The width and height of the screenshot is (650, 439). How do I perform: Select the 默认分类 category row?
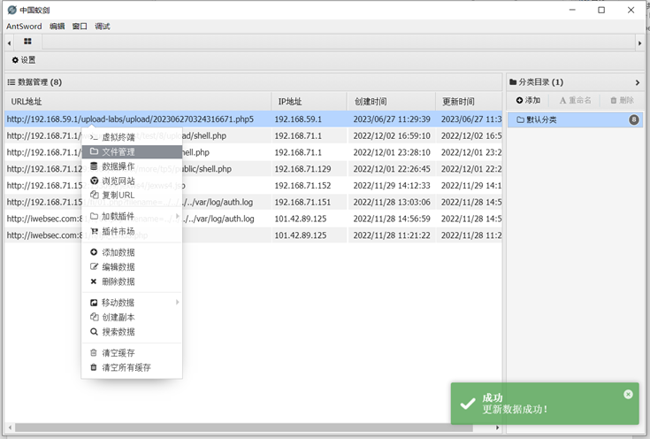coord(575,119)
